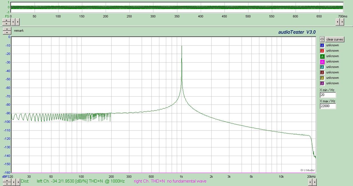Click the waveform overview strip at the top
Viewport: 353px width, 186px height.
[177, 7]
